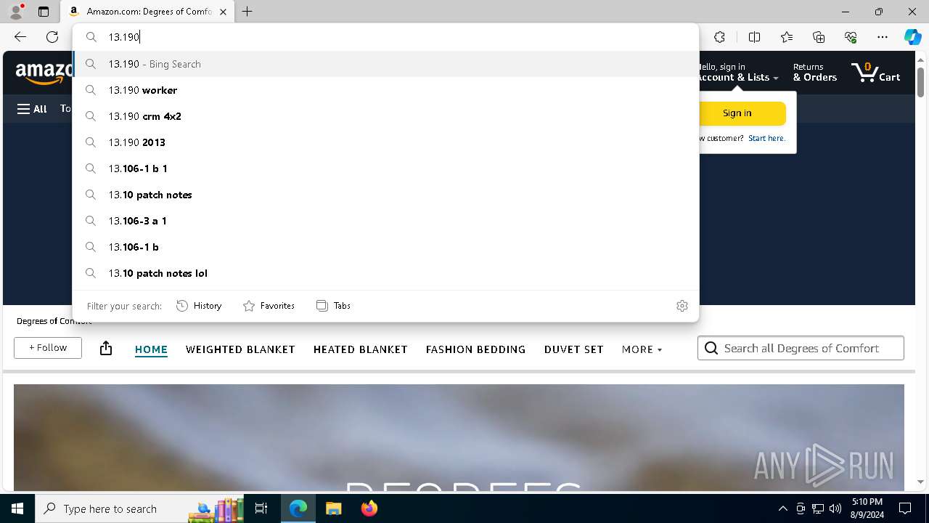Open the Edge profile icon
Image resolution: width=929 pixels, height=523 pixels.
(16, 12)
